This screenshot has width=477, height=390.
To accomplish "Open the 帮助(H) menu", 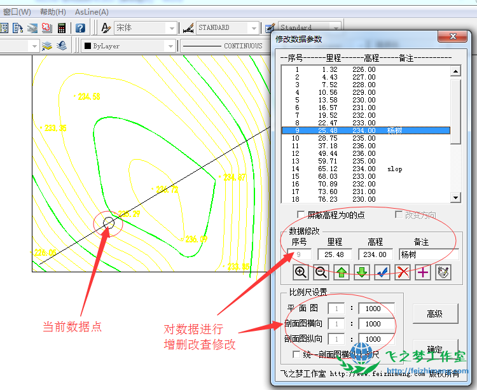I will coord(53,12).
